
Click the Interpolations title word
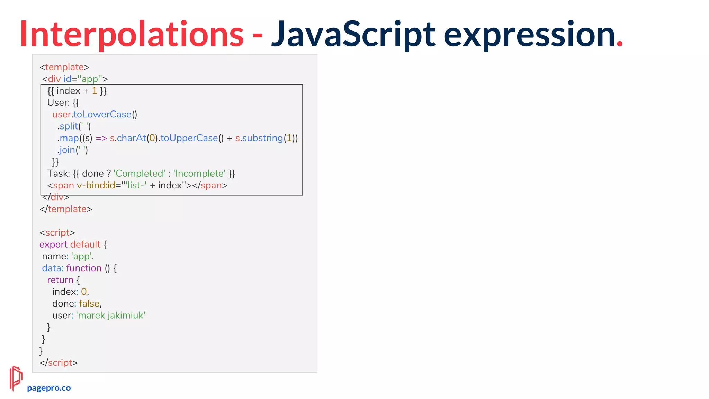pos(132,34)
